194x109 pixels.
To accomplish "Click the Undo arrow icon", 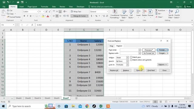I will pos(8,2).
